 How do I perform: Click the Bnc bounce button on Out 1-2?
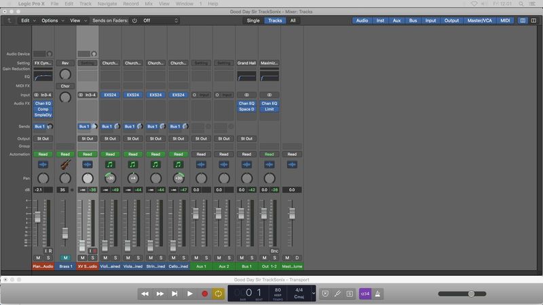pos(274,251)
